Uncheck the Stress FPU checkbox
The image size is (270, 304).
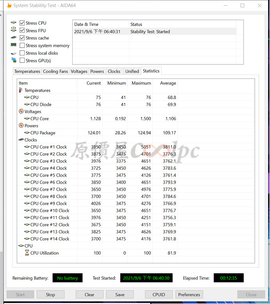pos(22,30)
